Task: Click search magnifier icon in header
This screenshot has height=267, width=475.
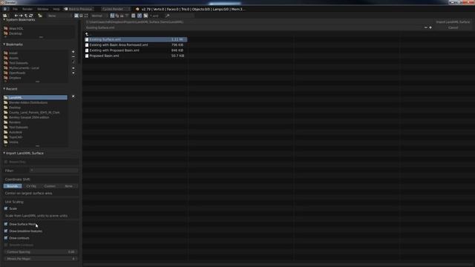Action: 168,16
